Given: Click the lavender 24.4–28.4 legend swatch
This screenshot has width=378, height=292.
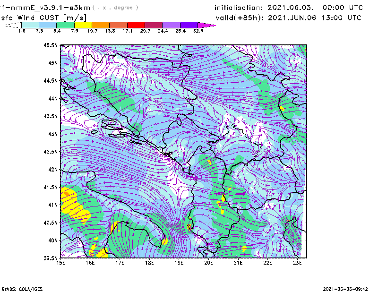Looking at the screenshot, I should click(172, 25).
